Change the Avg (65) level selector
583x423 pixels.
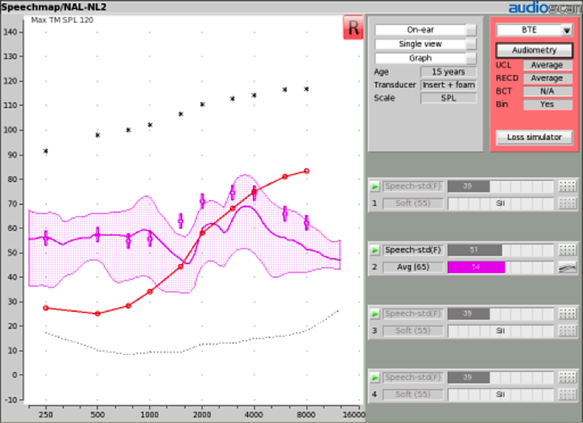(413, 267)
